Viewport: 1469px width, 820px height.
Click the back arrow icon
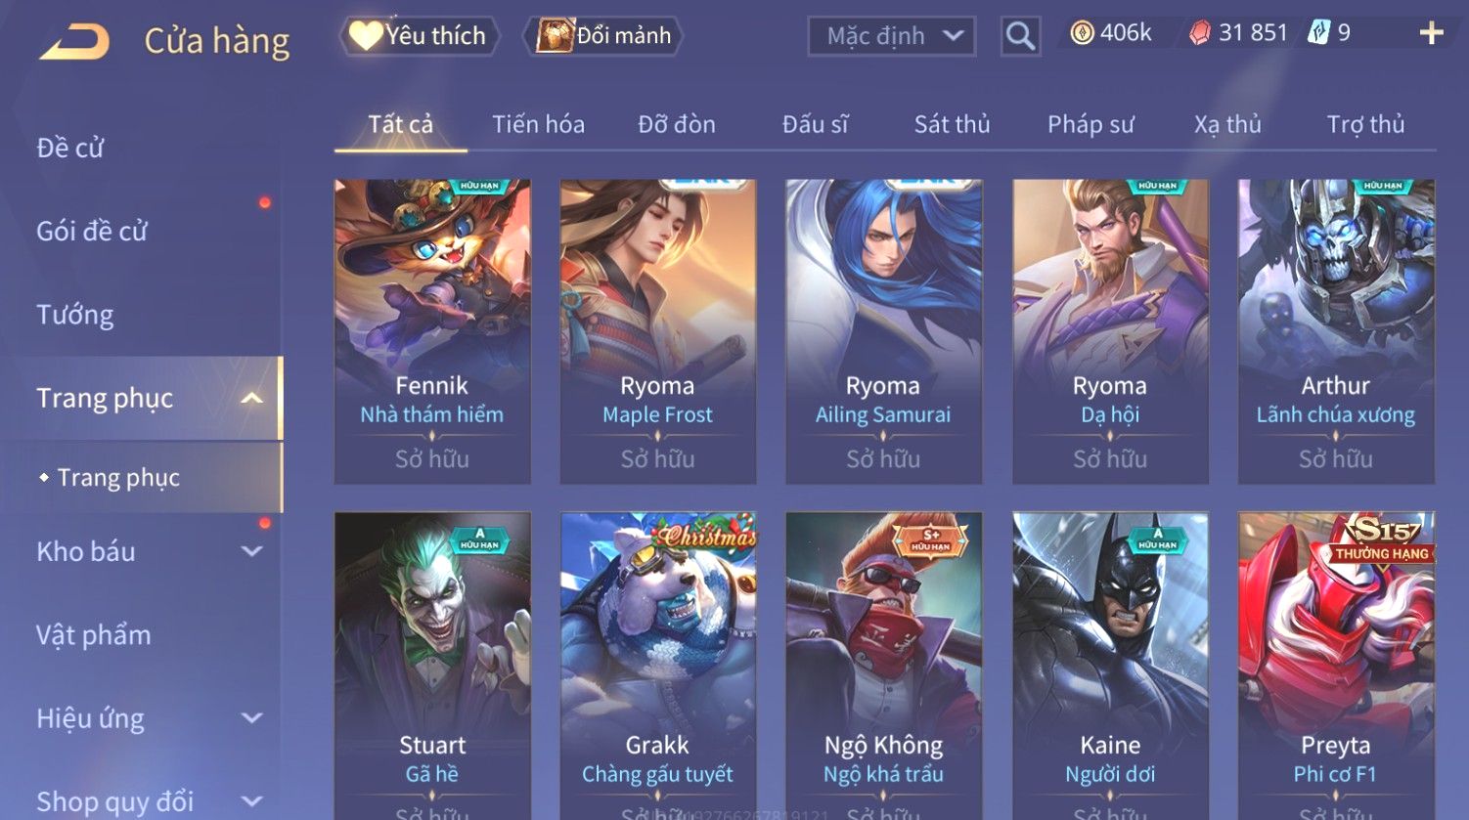pos(75,41)
